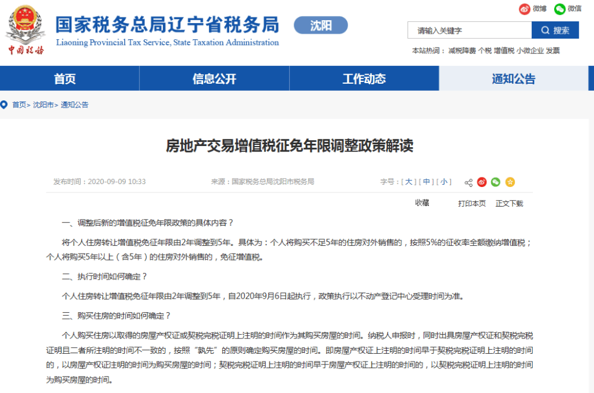This screenshot has width=594, height=393.
Task: Open the generic share icon next to font sizes
Action: coord(468,182)
